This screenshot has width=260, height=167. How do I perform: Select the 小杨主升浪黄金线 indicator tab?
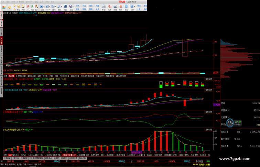[x=69, y=155]
